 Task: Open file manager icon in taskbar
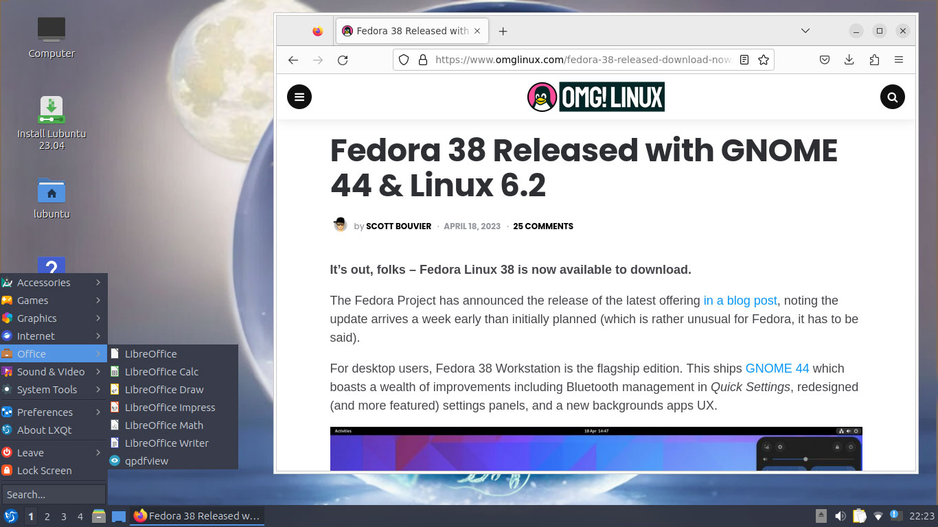pyautogui.click(x=99, y=516)
